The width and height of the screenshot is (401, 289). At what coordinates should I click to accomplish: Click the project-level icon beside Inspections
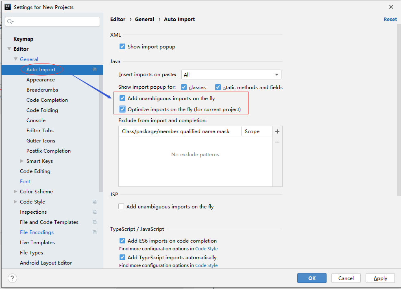coord(95,212)
